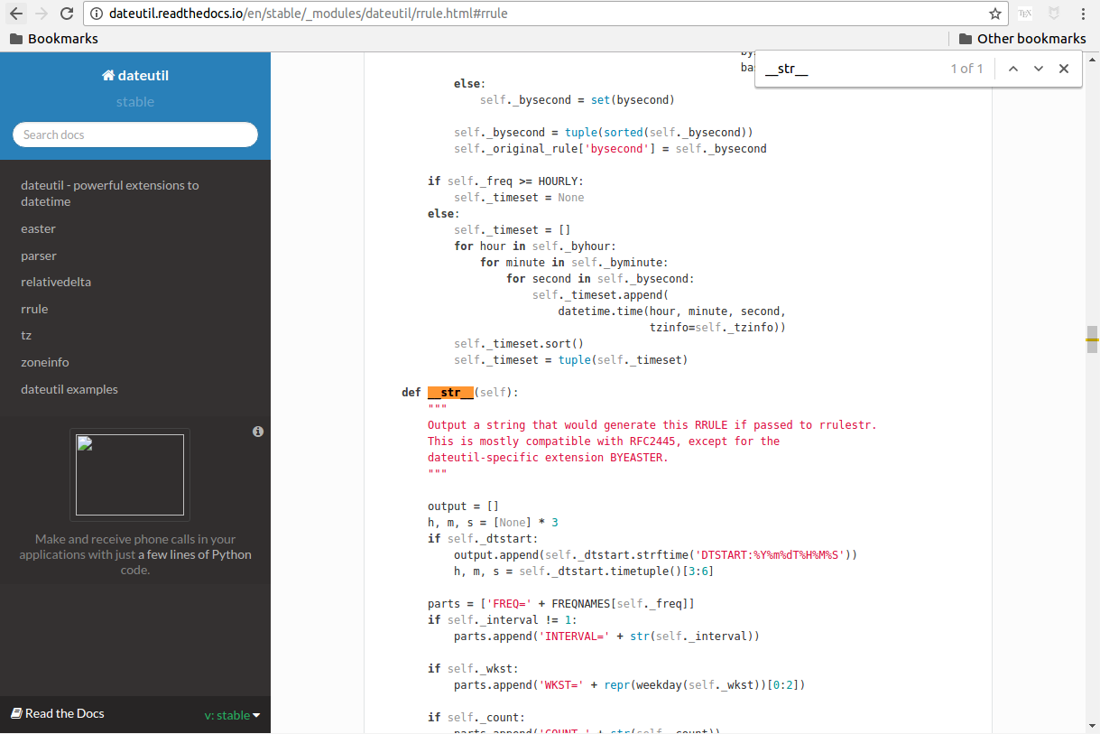The width and height of the screenshot is (1100, 734).
Task: Open the dateutil overview sidebar entry
Action: (x=110, y=193)
